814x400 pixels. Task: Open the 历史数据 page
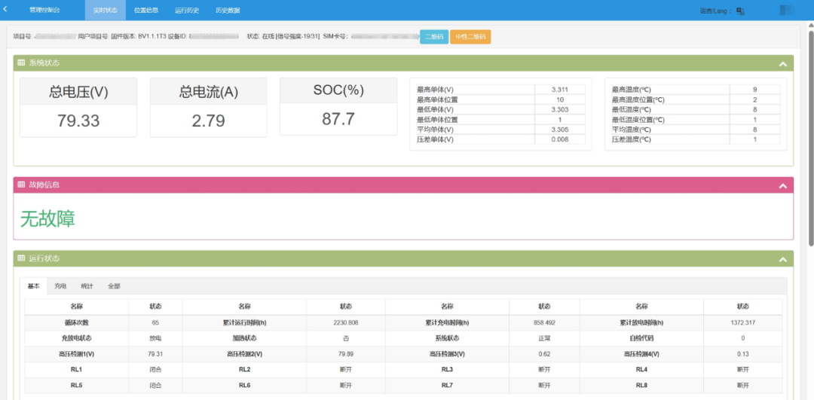pos(228,10)
